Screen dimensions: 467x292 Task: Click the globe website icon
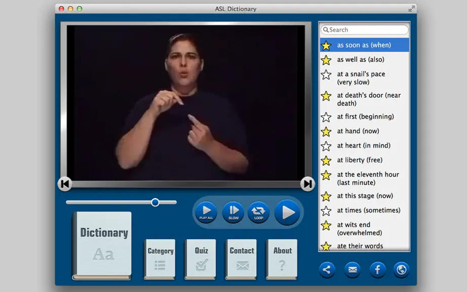[x=402, y=270]
